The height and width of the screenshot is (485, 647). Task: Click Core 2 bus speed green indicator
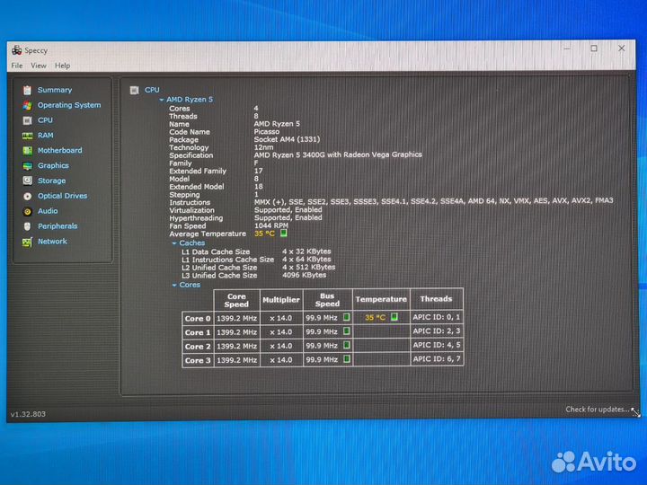[347, 345]
